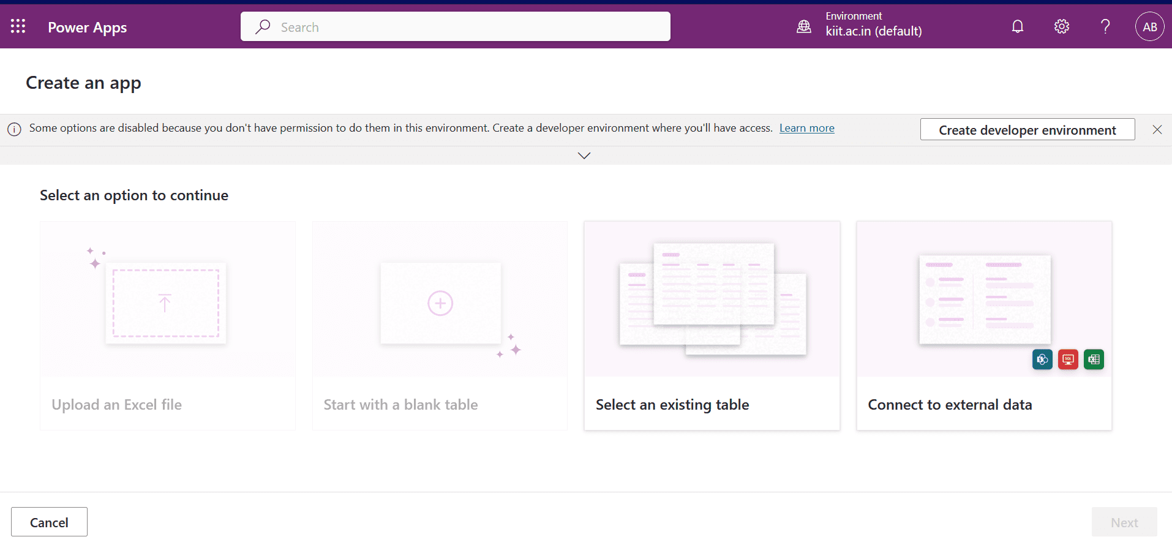Click the info icon in permission banner

pyautogui.click(x=14, y=129)
